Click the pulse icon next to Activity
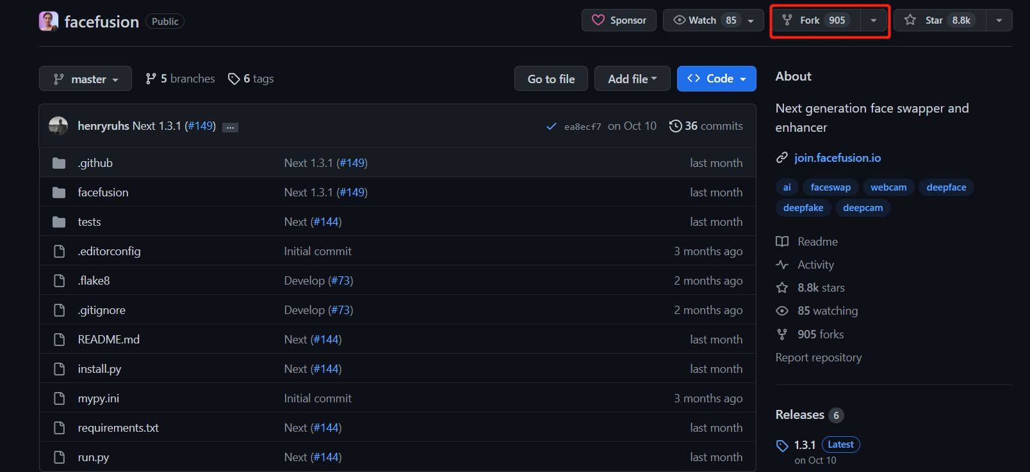1030x472 pixels. [782, 265]
